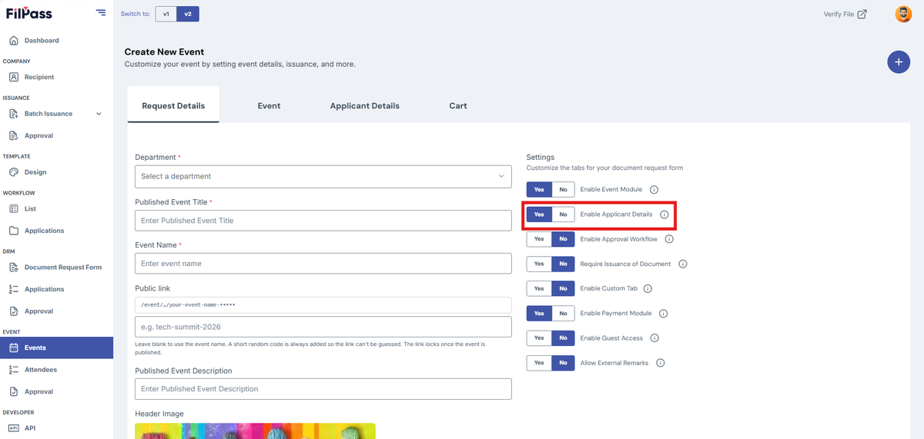Open the Select a department dropdown
The height and width of the screenshot is (439, 924).
coord(323,176)
